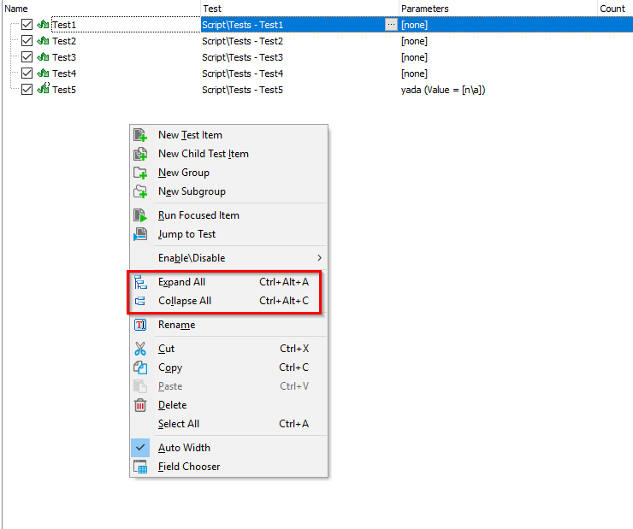Click the New Child Test Item icon
633x529 pixels.
[140, 154]
